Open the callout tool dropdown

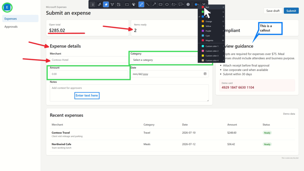181,4
